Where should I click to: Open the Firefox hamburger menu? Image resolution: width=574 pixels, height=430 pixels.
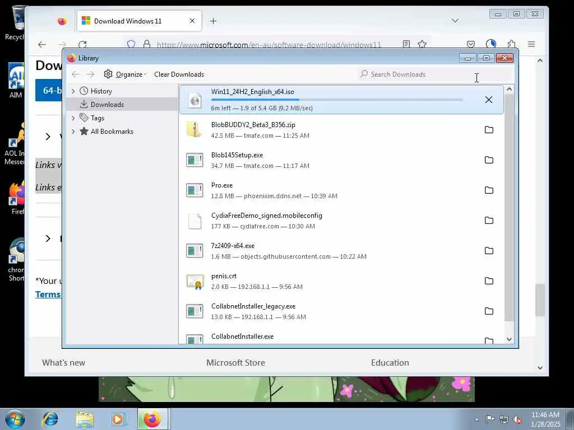[531, 44]
